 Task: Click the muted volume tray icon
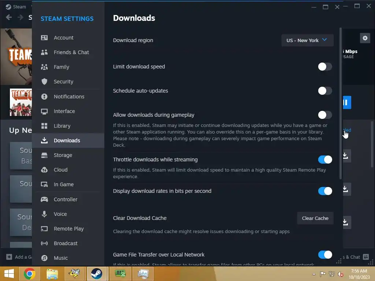(x=341, y=274)
